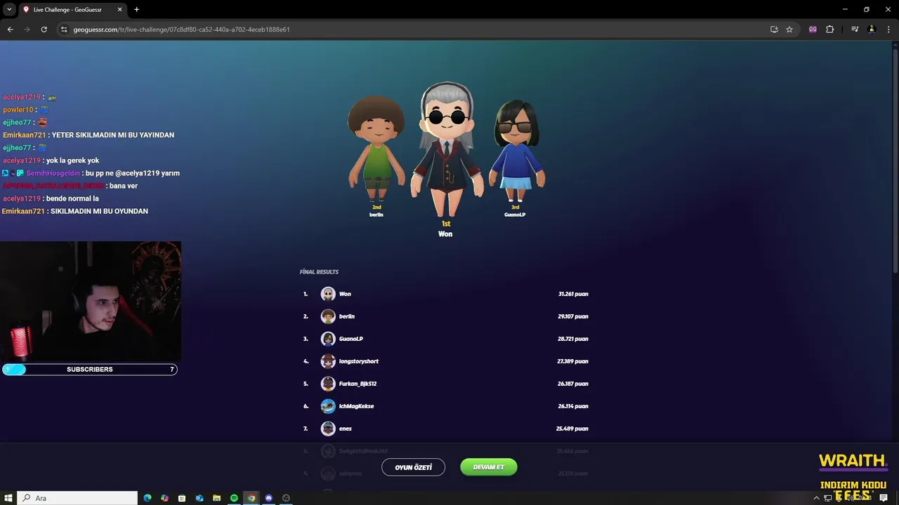Click the 26.187 puan score
The height and width of the screenshot is (505, 899).
pyautogui.click(x=573, y=384)
